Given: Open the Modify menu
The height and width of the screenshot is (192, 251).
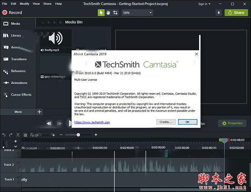Looking at the screenshot, I should click(25, 4).
